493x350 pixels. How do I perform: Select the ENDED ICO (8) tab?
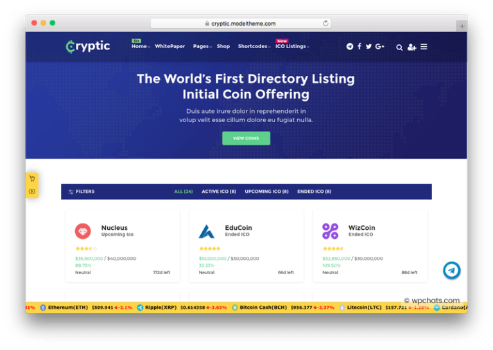click(314, 191)
